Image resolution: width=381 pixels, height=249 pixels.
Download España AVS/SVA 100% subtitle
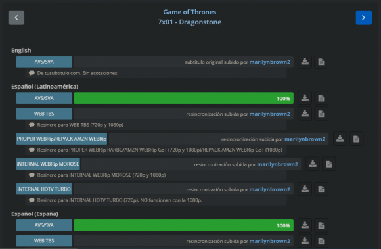(x=305, y=225)
